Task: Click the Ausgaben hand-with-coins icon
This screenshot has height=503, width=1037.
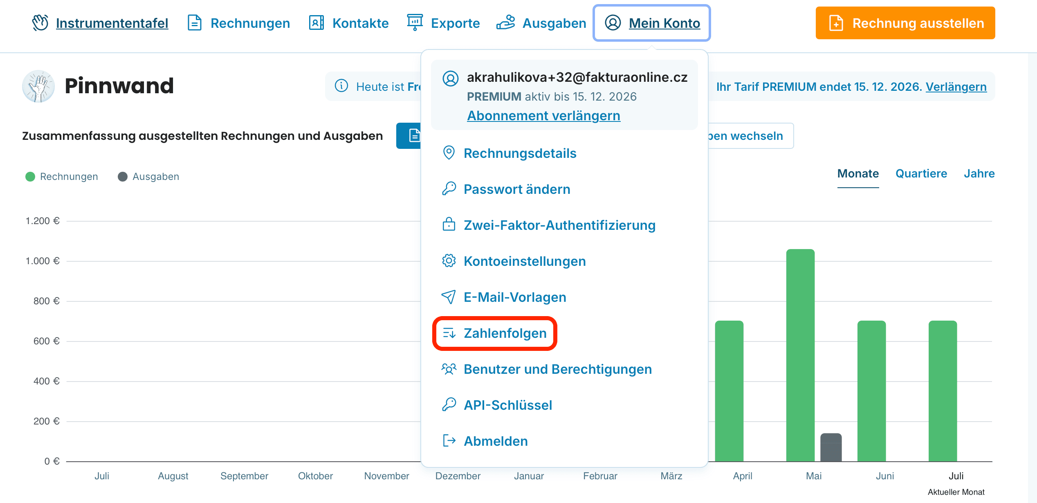Action: pos(505,22)
